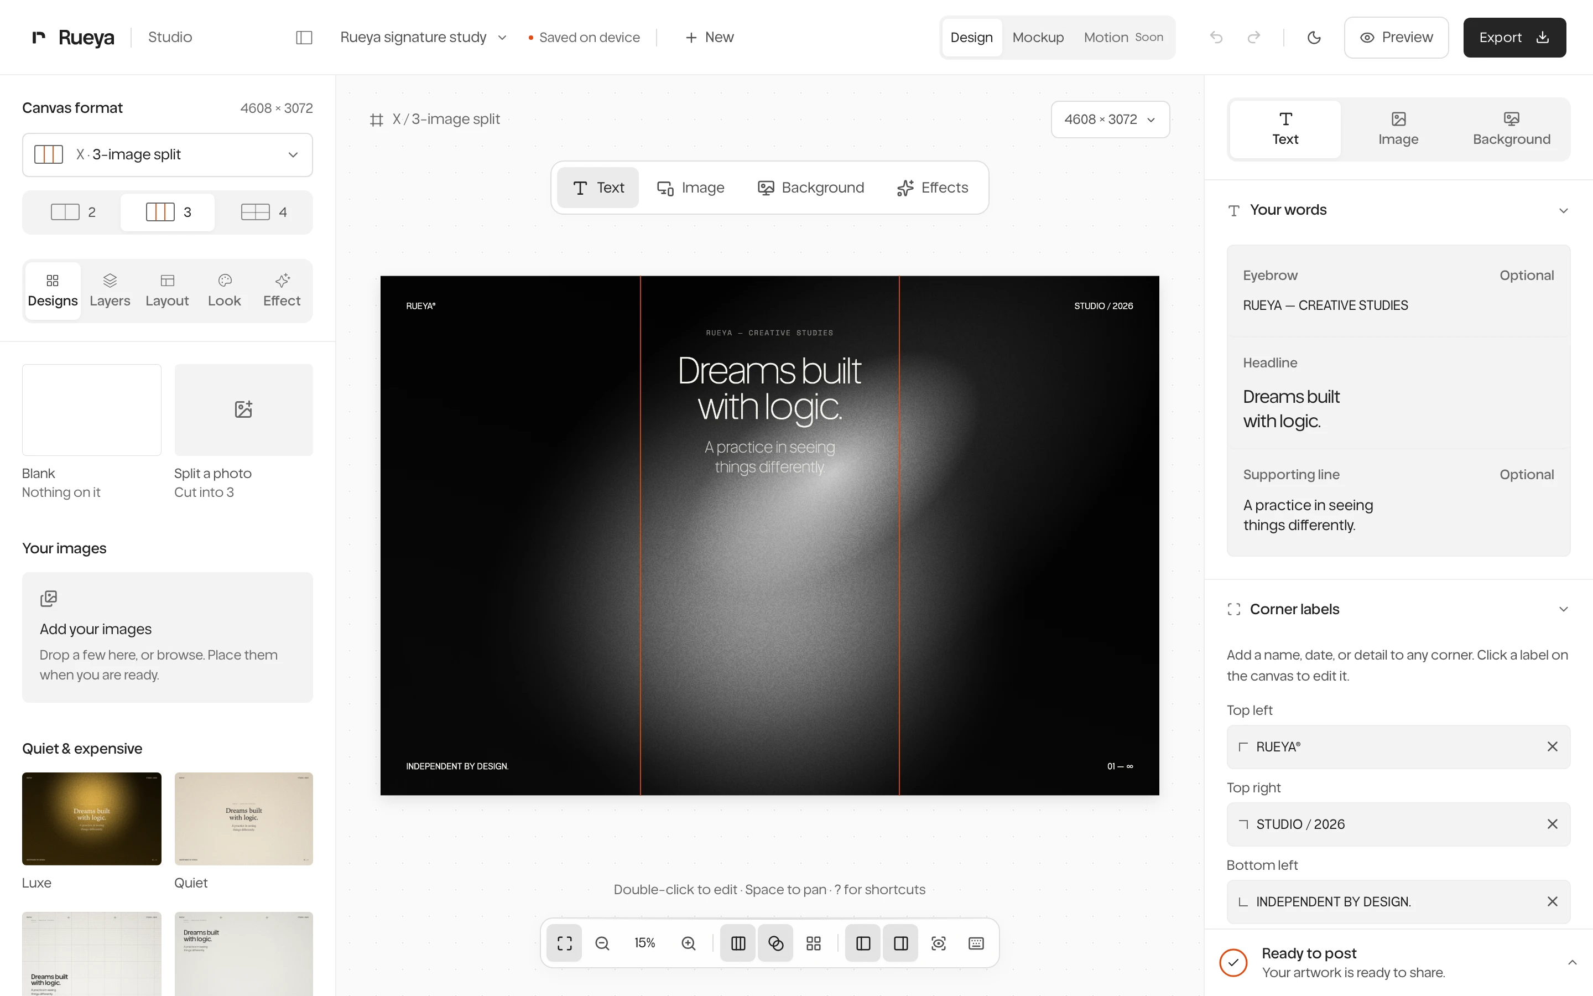
Task: Click Background in the canvas toolbar
Action: point(811,188)
